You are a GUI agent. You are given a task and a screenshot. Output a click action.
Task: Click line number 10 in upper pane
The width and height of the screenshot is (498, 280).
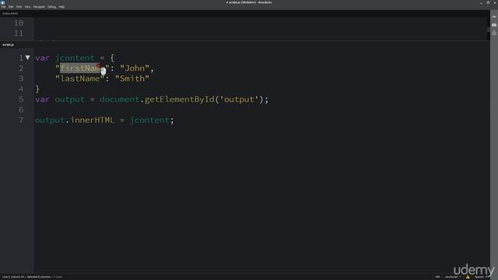(19, 23)
